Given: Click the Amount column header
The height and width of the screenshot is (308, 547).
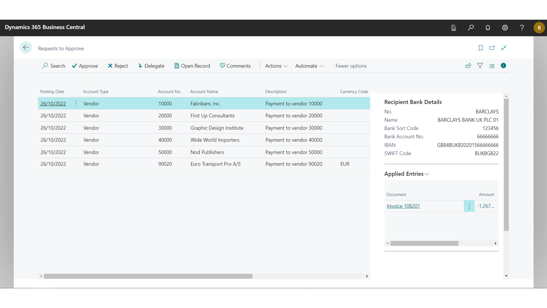Looking at the screenshot, I should (486, 195).
